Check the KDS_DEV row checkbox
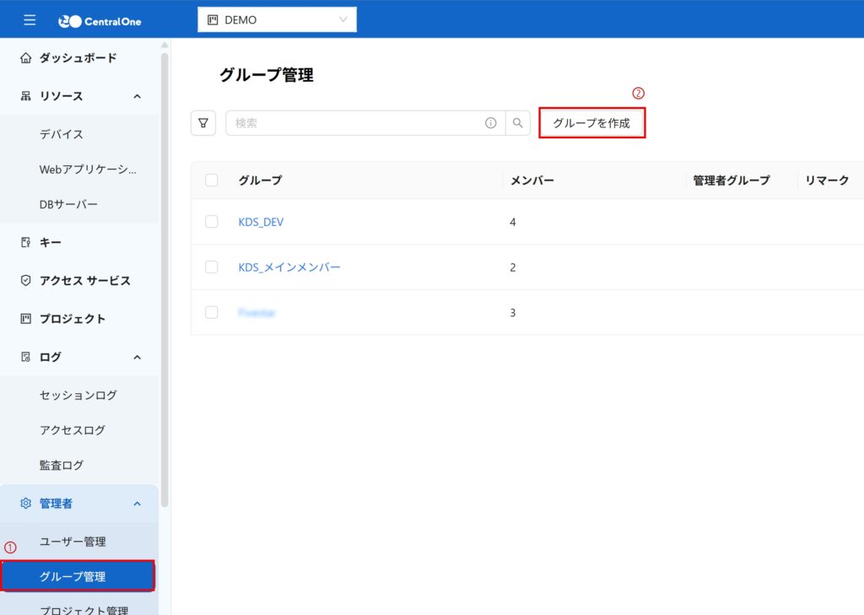 pyautogui.click(x=212, y=222)
